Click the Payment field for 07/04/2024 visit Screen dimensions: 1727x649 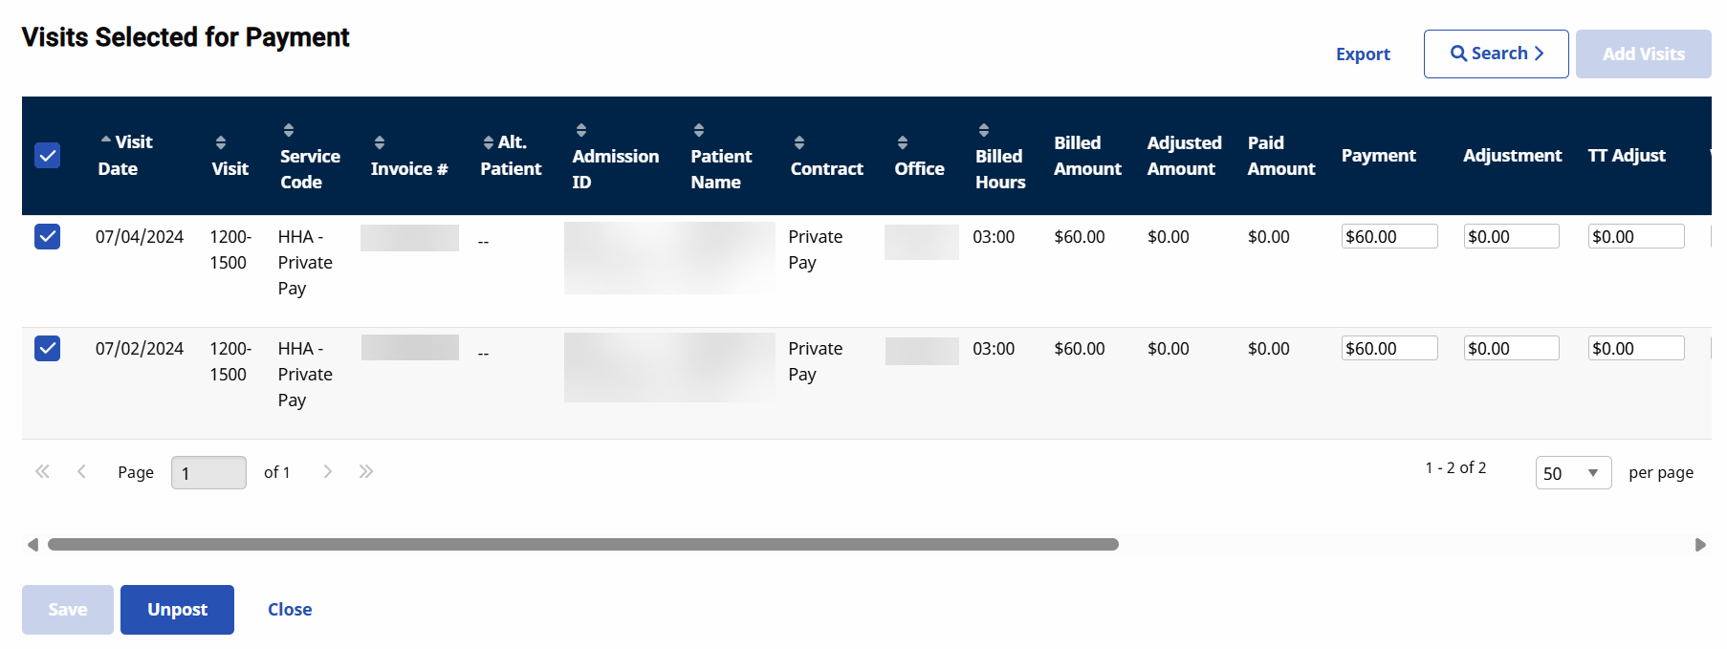pyautogui.click(x=1388, y=237)
